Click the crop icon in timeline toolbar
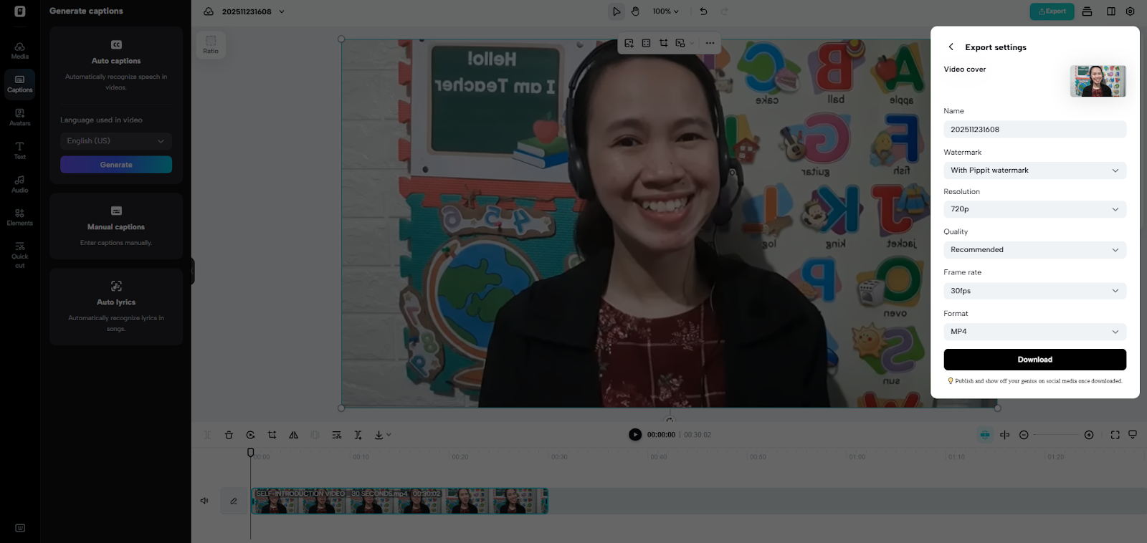Image resolution: width=1147 pixels, height=543 pixels. click(x=272, y=435)
